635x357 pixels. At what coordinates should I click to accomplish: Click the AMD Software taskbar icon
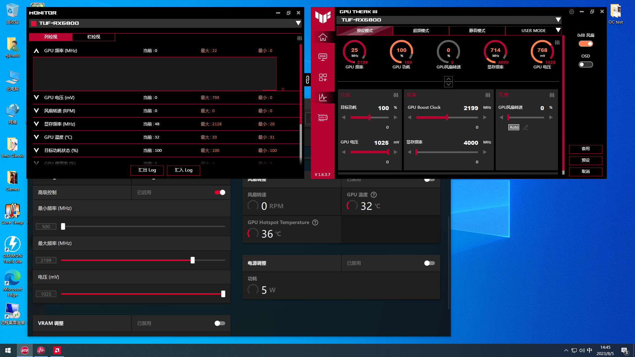point(57,350)
